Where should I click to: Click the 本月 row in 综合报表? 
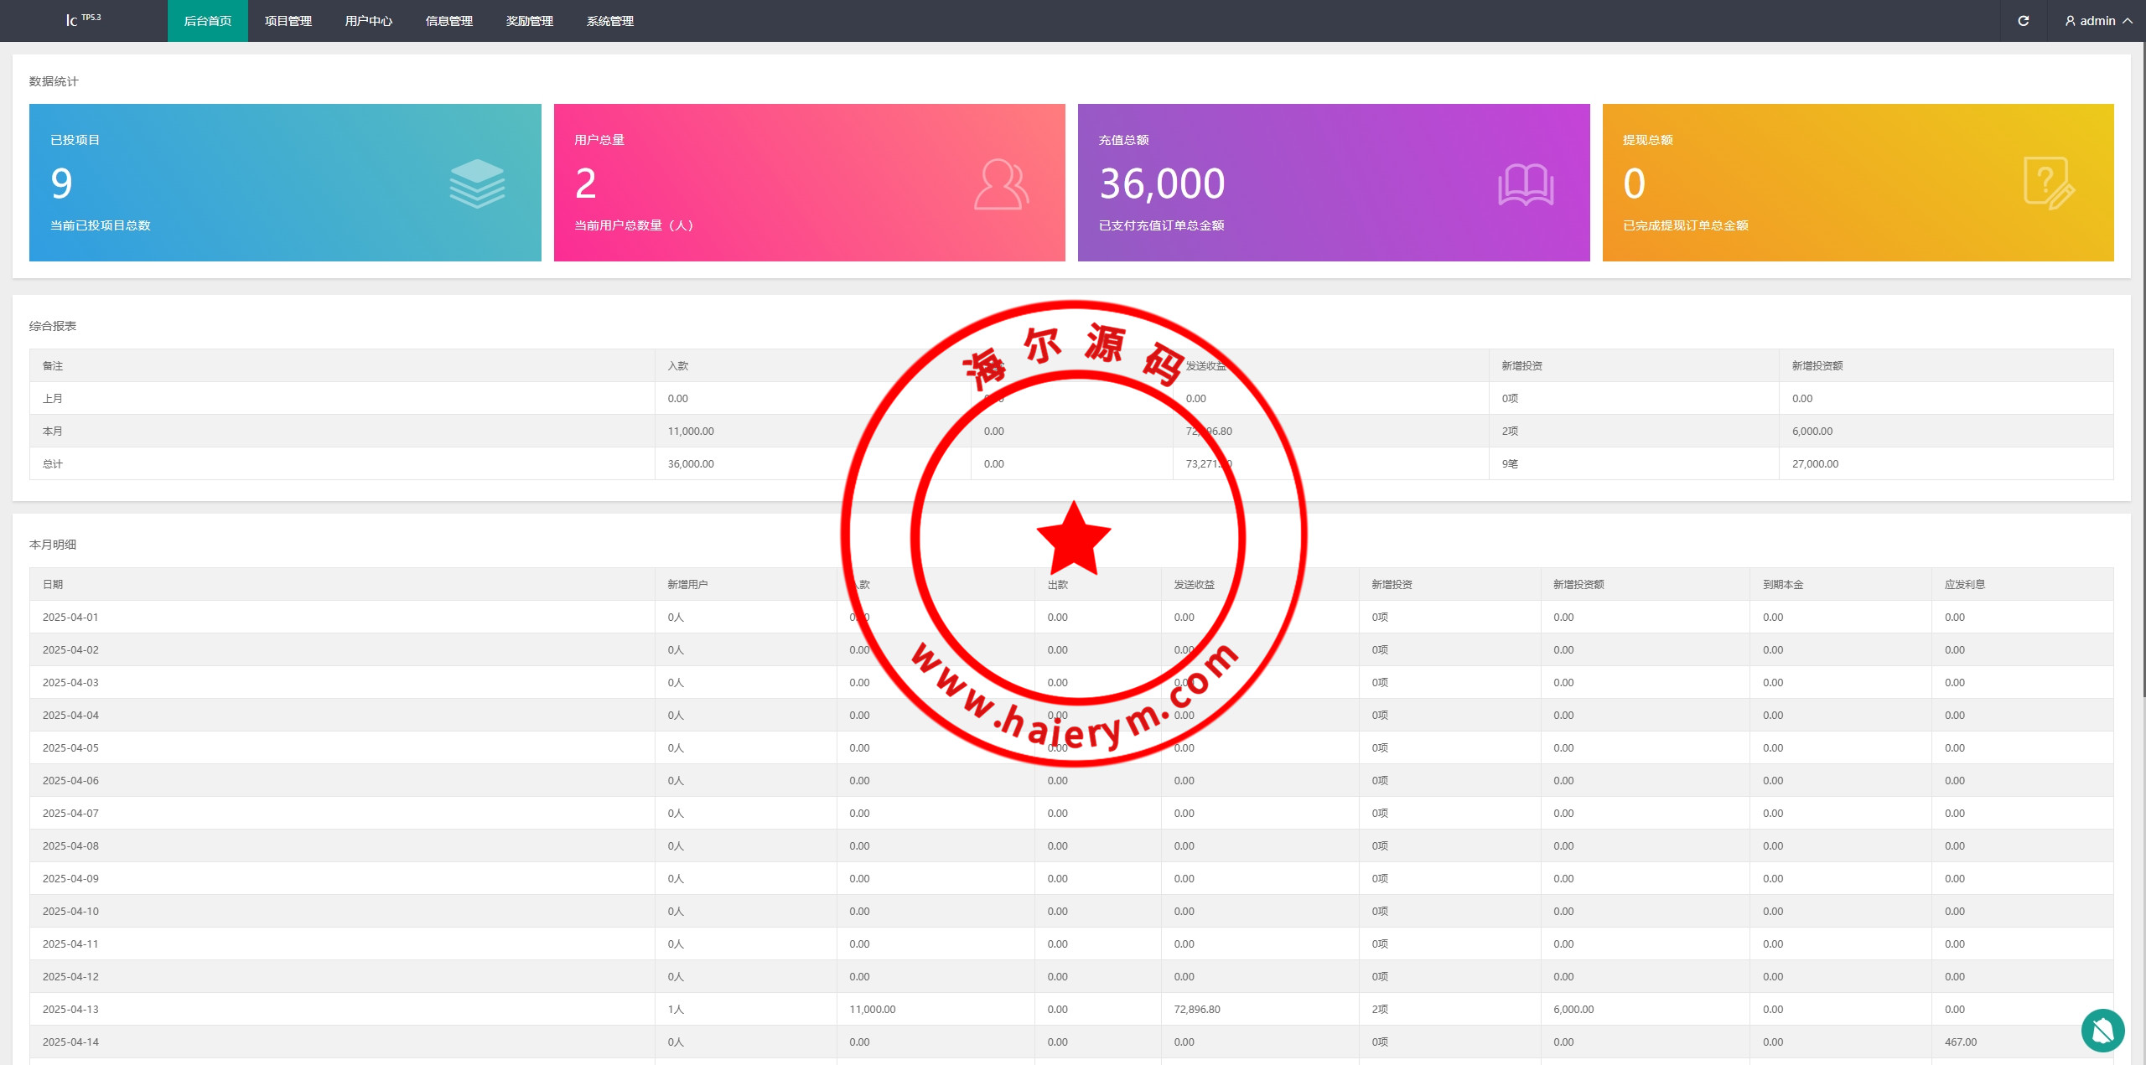click(53, 431)
